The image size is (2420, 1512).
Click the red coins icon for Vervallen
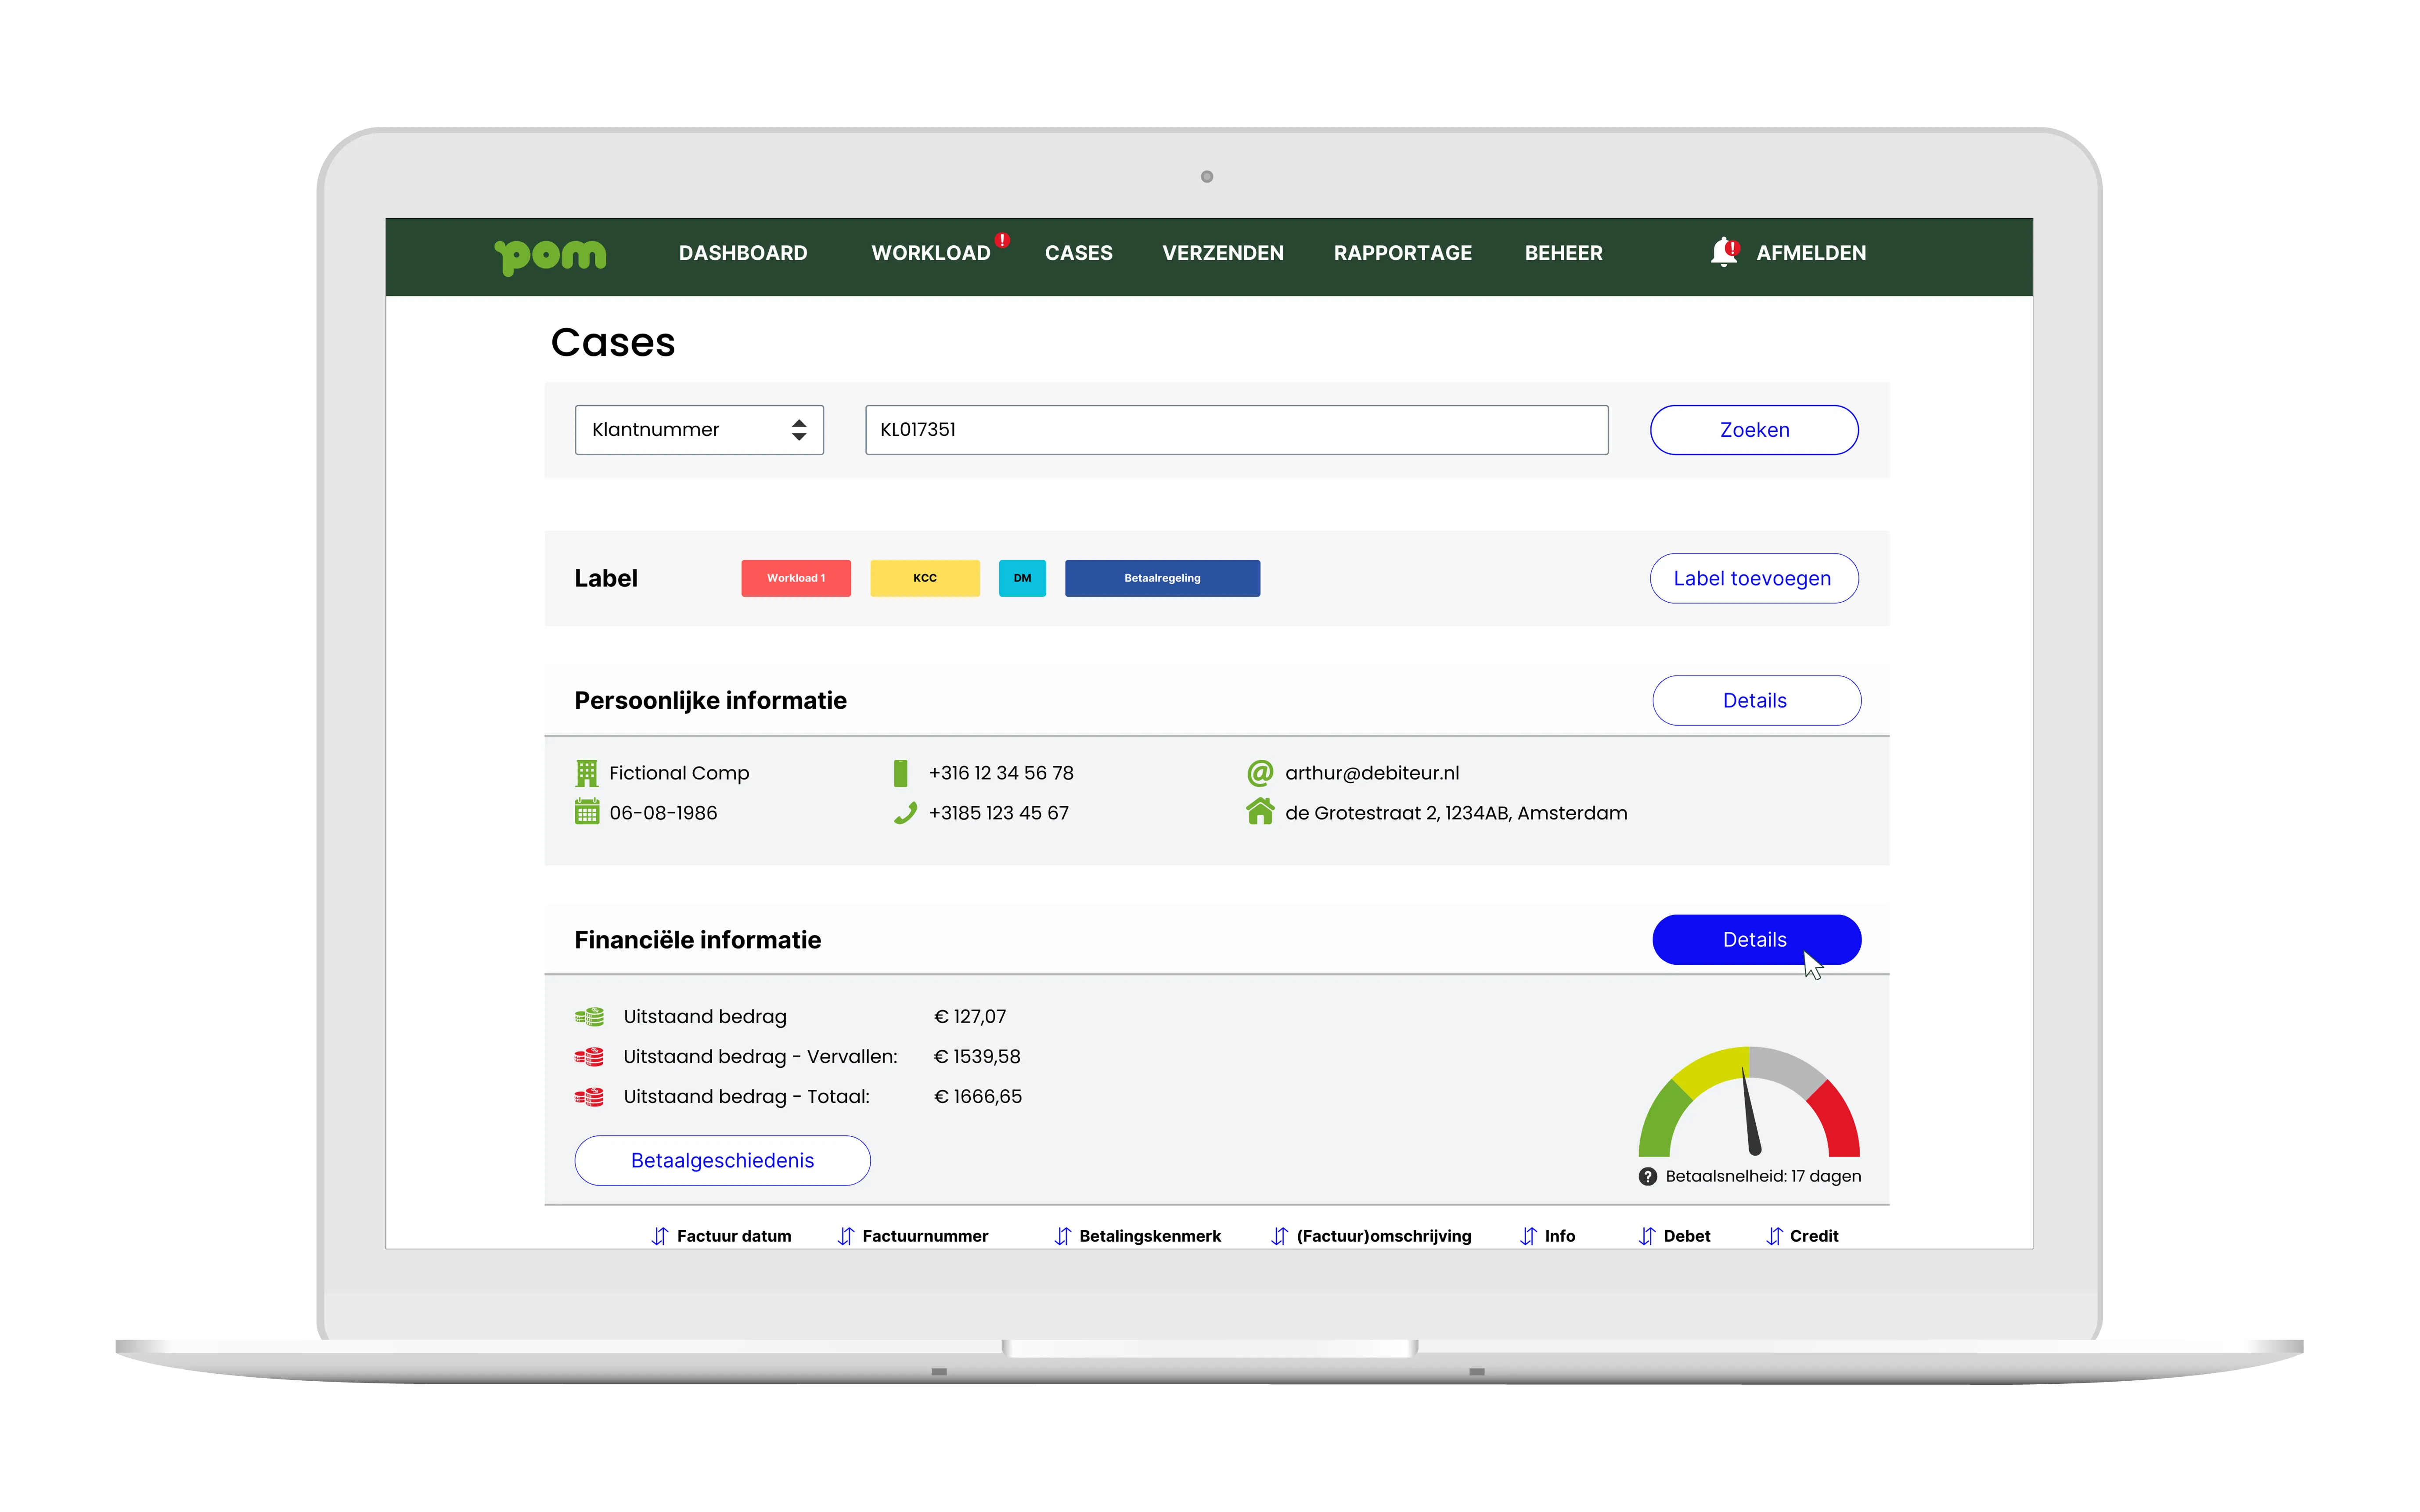(x=589, y=1057)
